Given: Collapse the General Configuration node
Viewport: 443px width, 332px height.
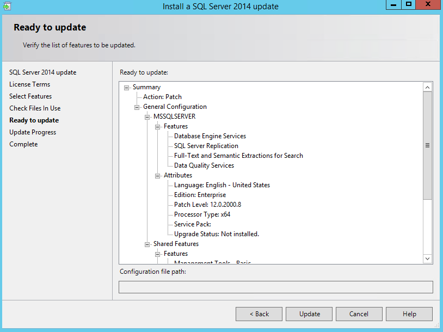Looking at the screenshot, I should coord(137,107).
